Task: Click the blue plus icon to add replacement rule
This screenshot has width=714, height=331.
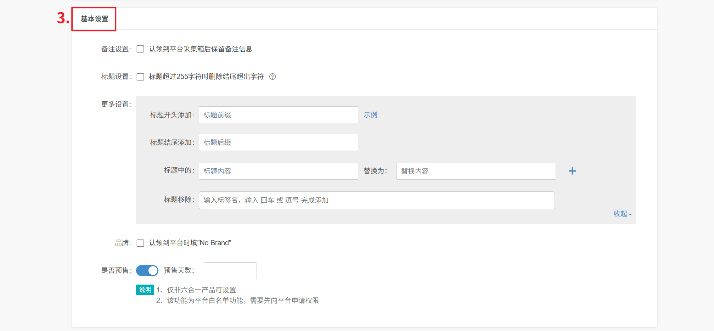Action: 572,171
